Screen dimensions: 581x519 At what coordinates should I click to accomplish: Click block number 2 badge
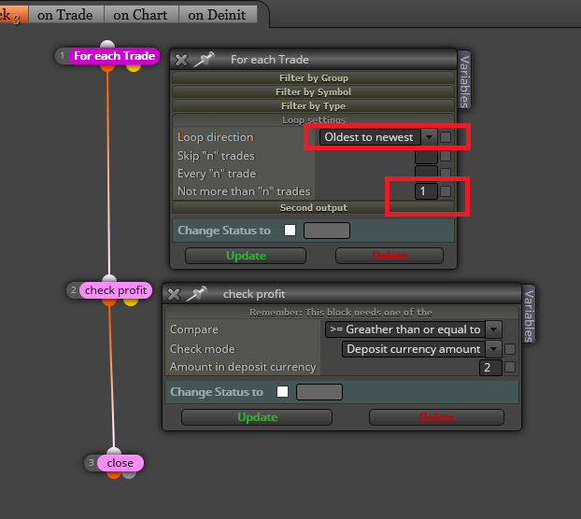[x=74, y=290]
